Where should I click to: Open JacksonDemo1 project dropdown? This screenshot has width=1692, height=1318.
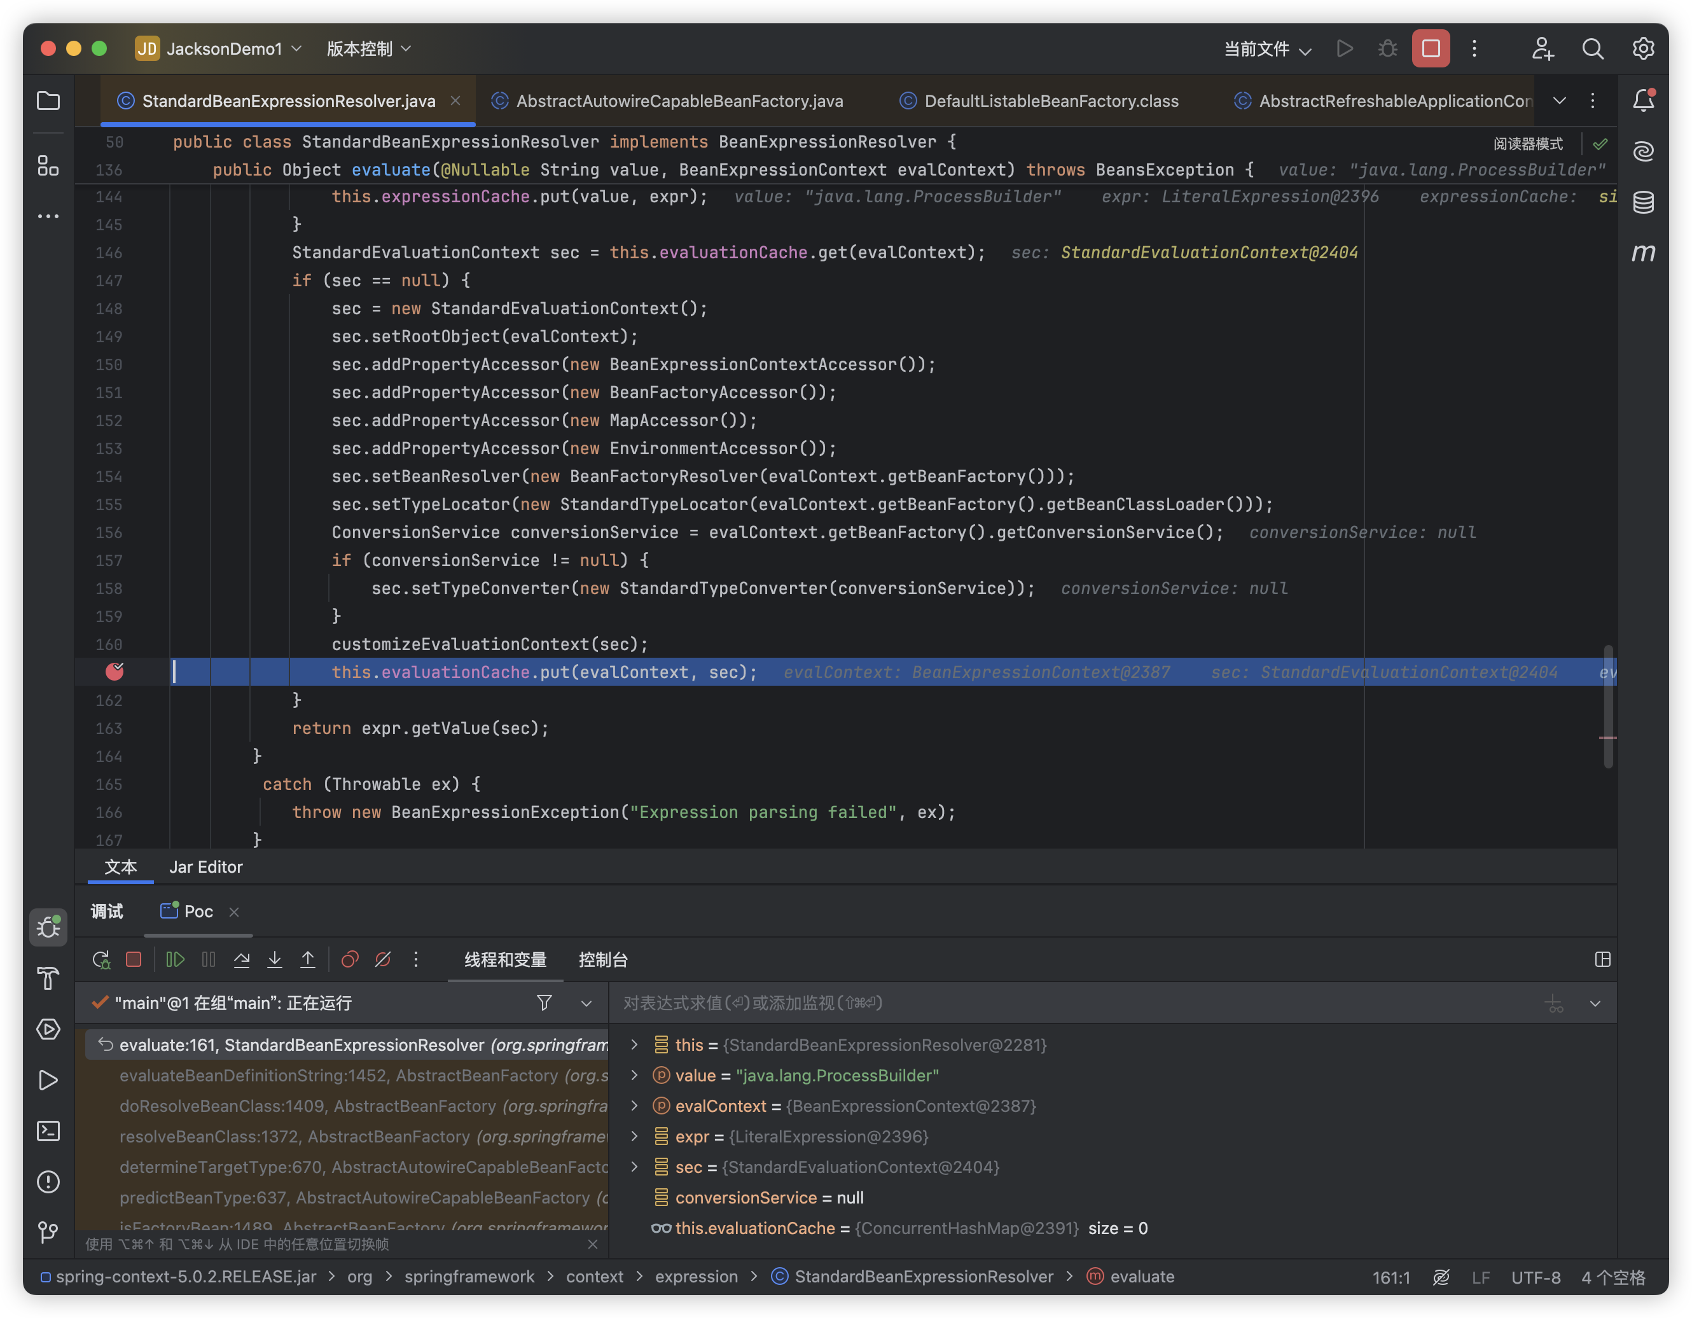[x=219, y=49]
